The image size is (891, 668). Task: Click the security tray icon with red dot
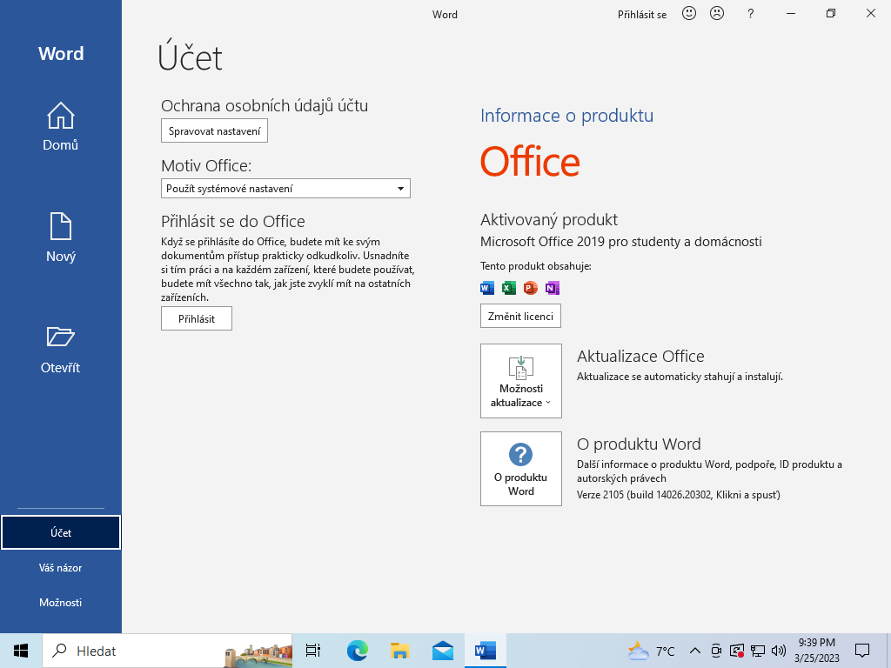pyautogui.click(x=737, y=651)
